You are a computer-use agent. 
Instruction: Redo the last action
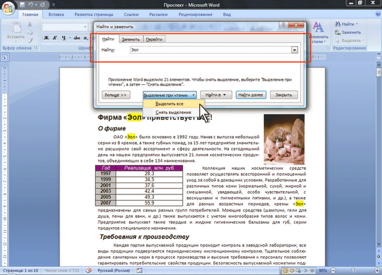point(42,5)
